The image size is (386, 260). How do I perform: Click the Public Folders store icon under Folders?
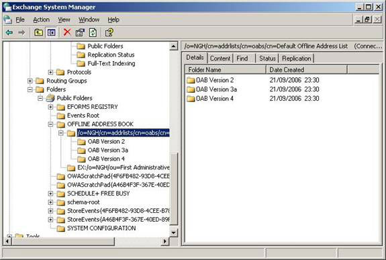pyautogui.click(x=50, y=98)
